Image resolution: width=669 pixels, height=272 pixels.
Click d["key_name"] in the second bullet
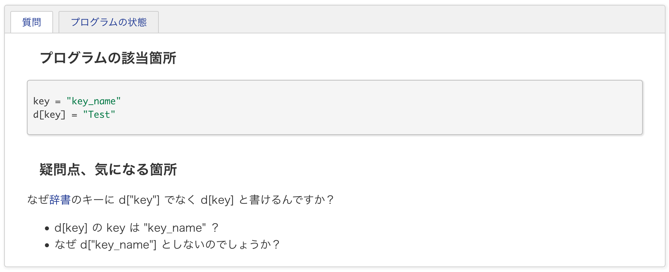click(x=118, y=245)
